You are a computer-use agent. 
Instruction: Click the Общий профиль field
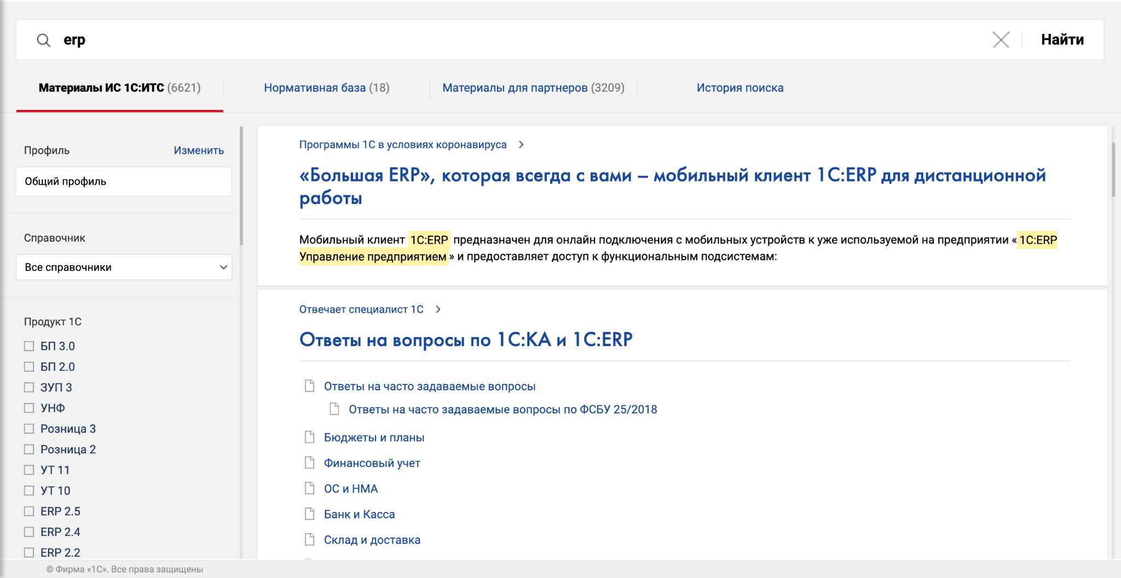124,182
